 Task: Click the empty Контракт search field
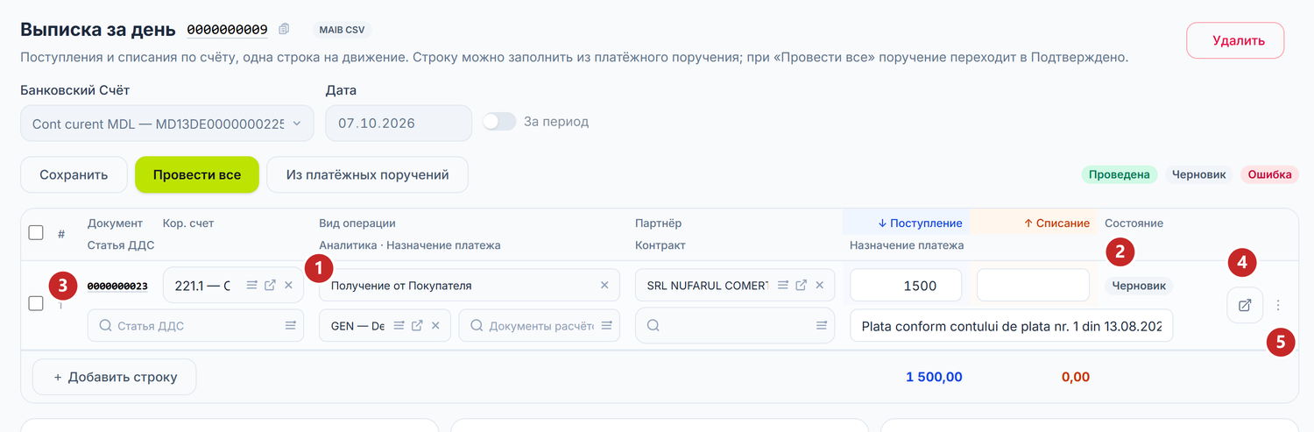coord(735,325)
